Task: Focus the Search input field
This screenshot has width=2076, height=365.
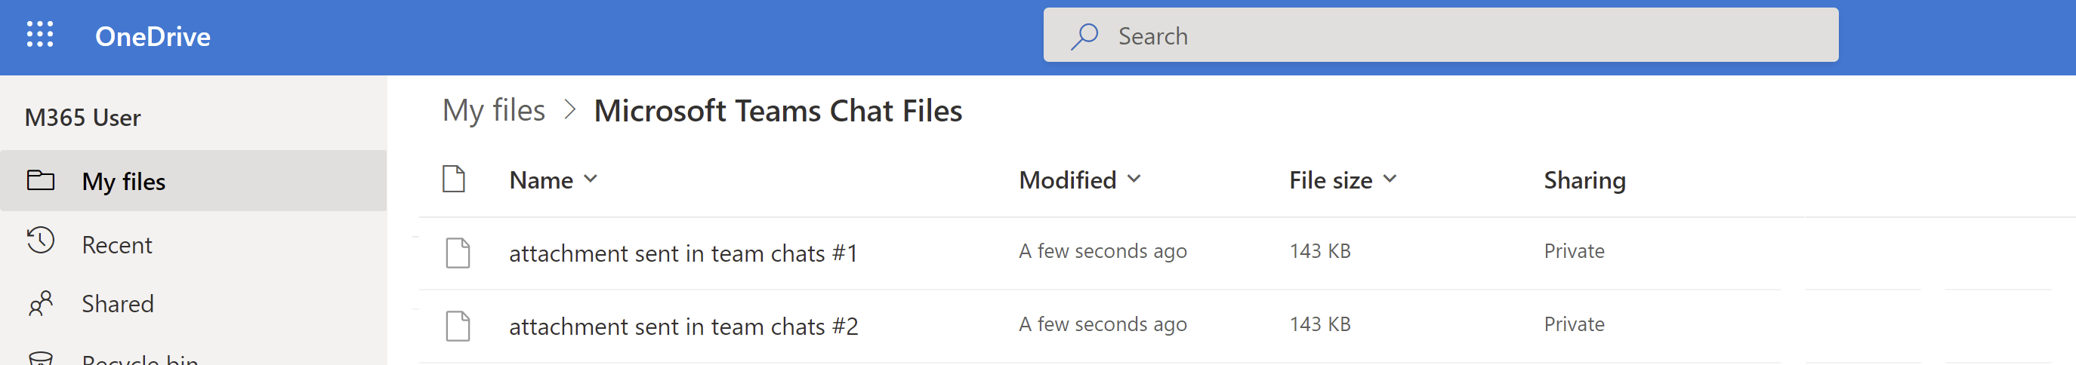Action: 1440,35
